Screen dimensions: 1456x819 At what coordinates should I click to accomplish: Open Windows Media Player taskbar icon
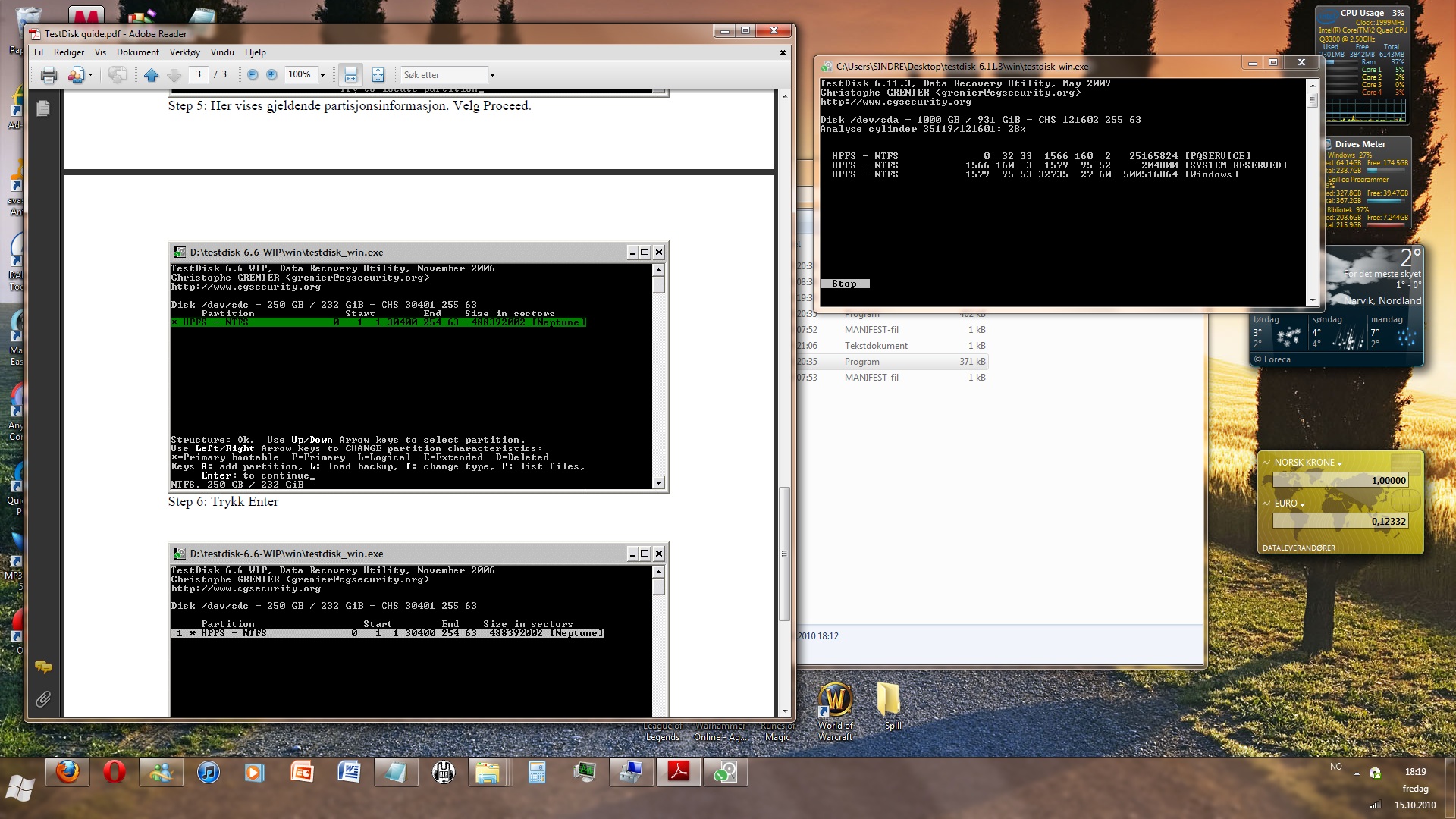coord(256,773)
